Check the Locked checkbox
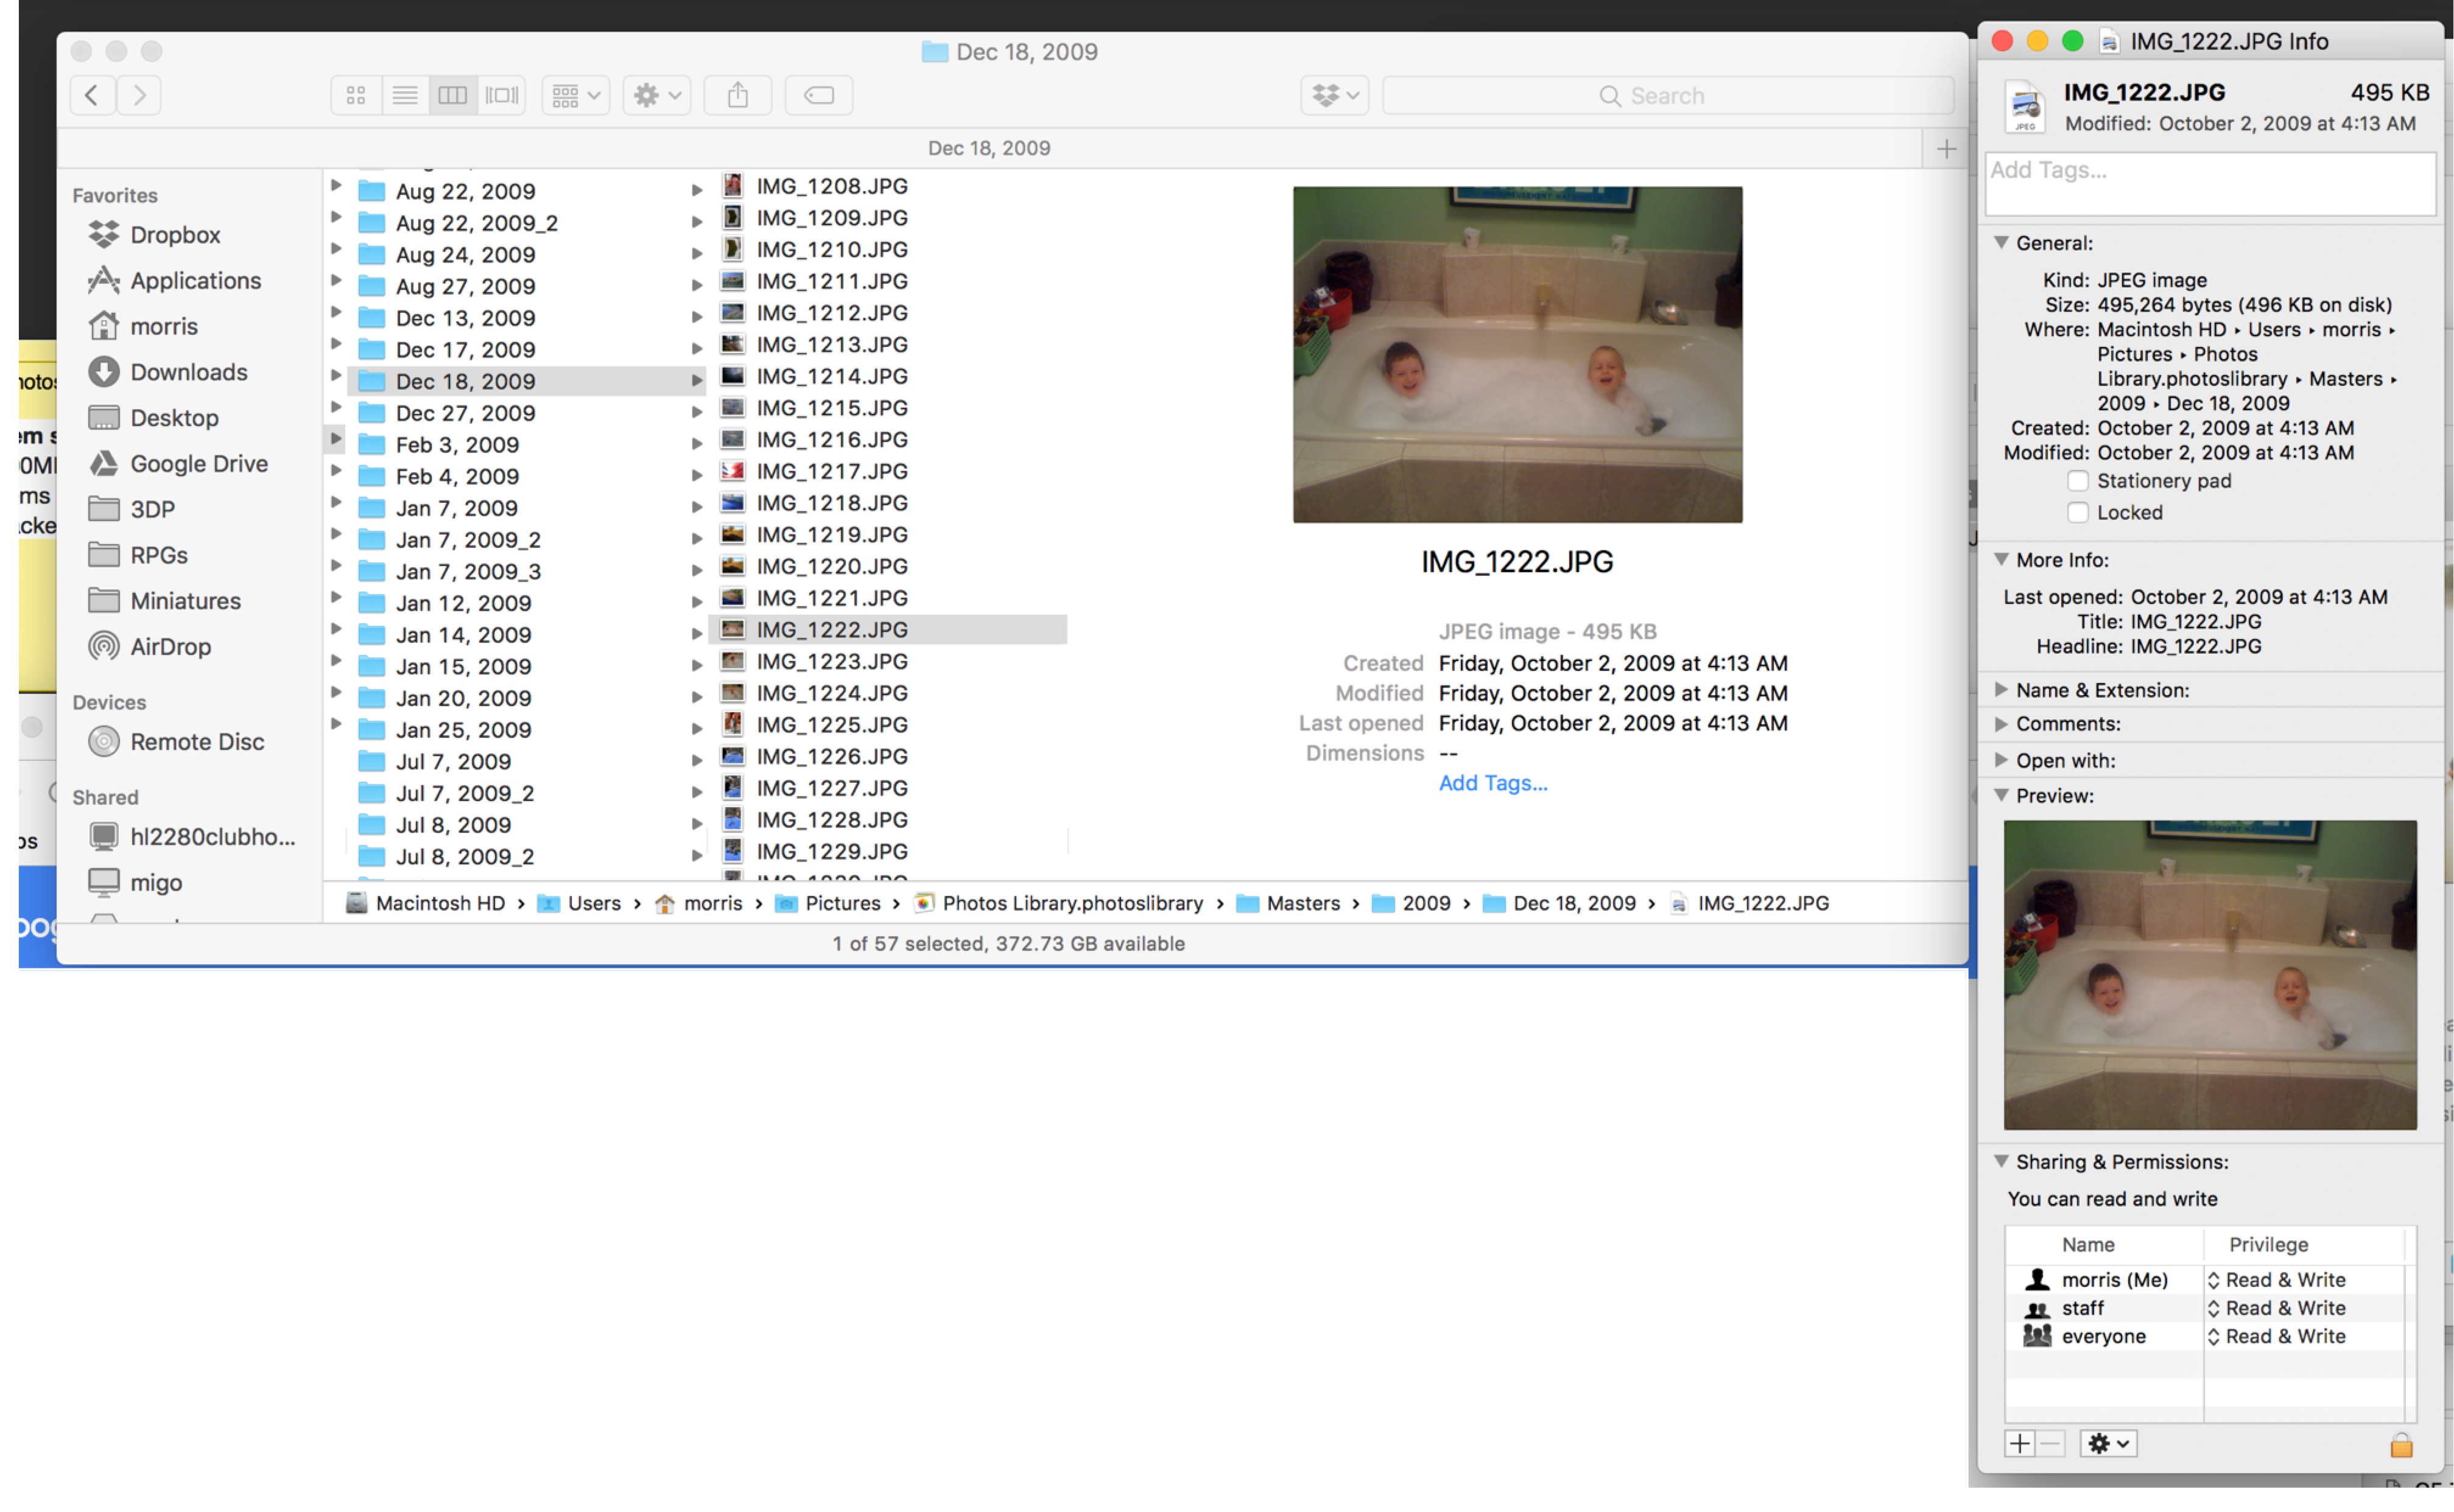 tap(2077, 512)
